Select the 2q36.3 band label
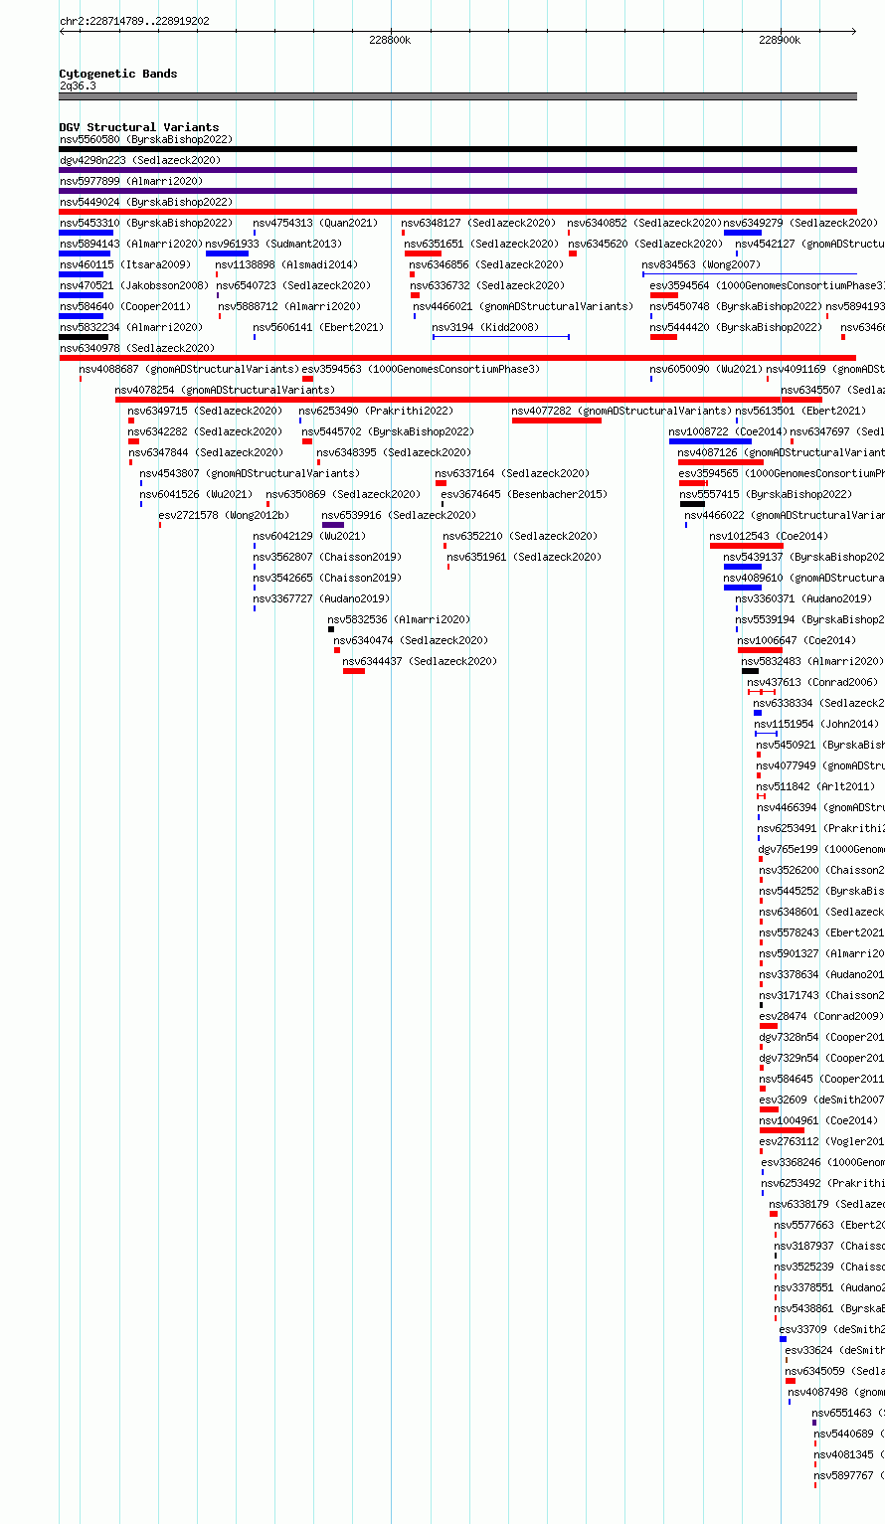This screenshot has width=885, height=1524. (78, 85)
